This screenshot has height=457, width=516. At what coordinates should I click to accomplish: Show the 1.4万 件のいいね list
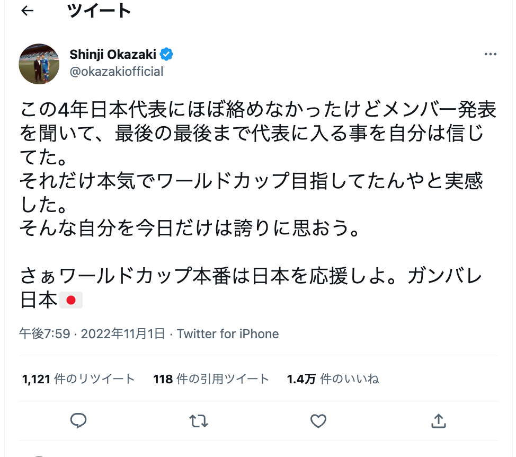tap(333, 379)
